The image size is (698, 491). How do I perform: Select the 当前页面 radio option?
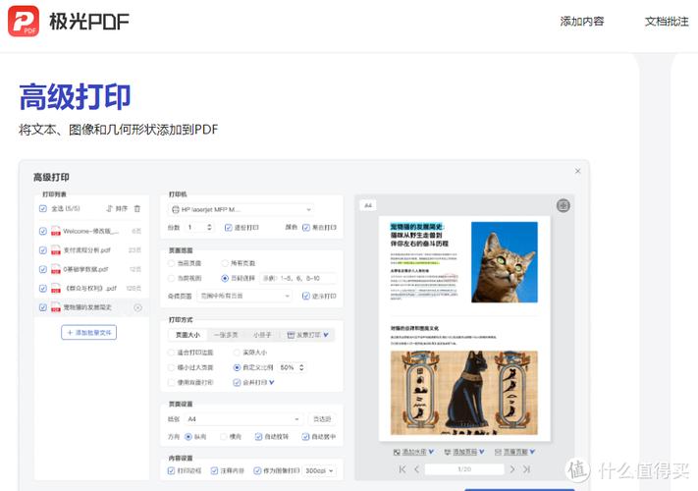pos(171,263)
